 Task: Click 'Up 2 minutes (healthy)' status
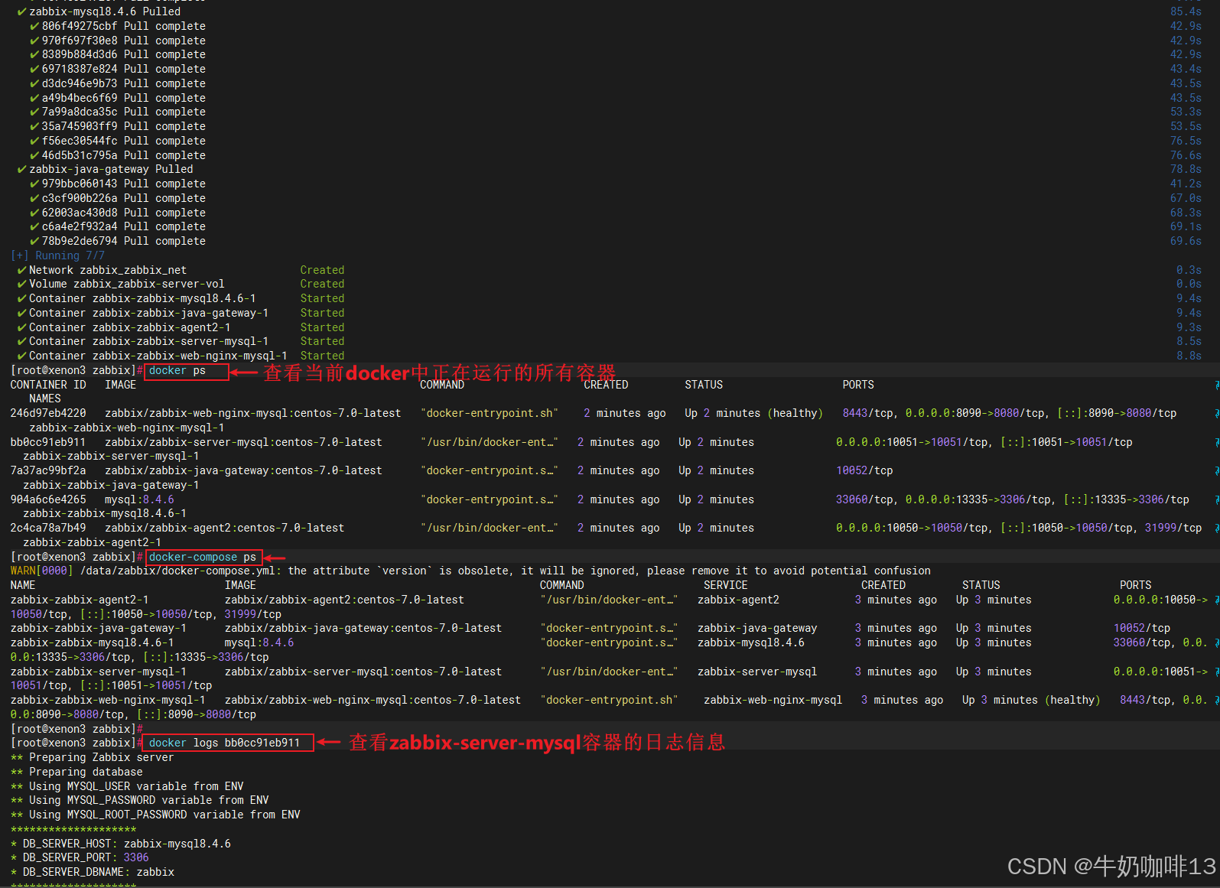click(x=753, y=413)
